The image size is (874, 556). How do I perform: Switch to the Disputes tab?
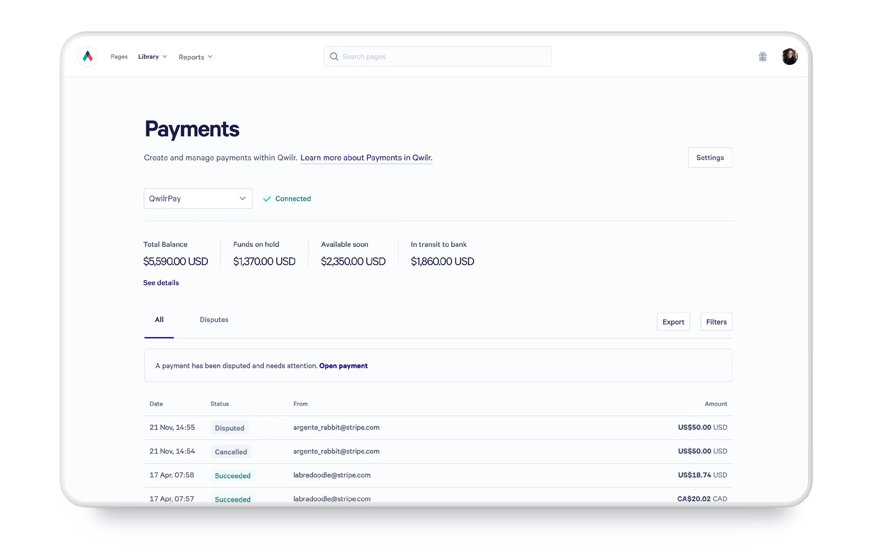[x=214, y=320]
